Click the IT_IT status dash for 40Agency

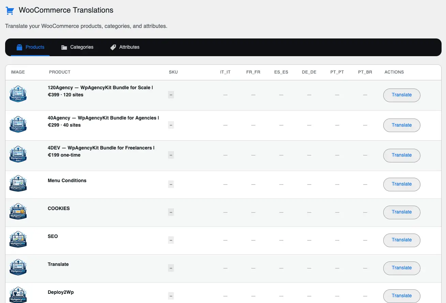pyautogui.click(x=225, y=125)
